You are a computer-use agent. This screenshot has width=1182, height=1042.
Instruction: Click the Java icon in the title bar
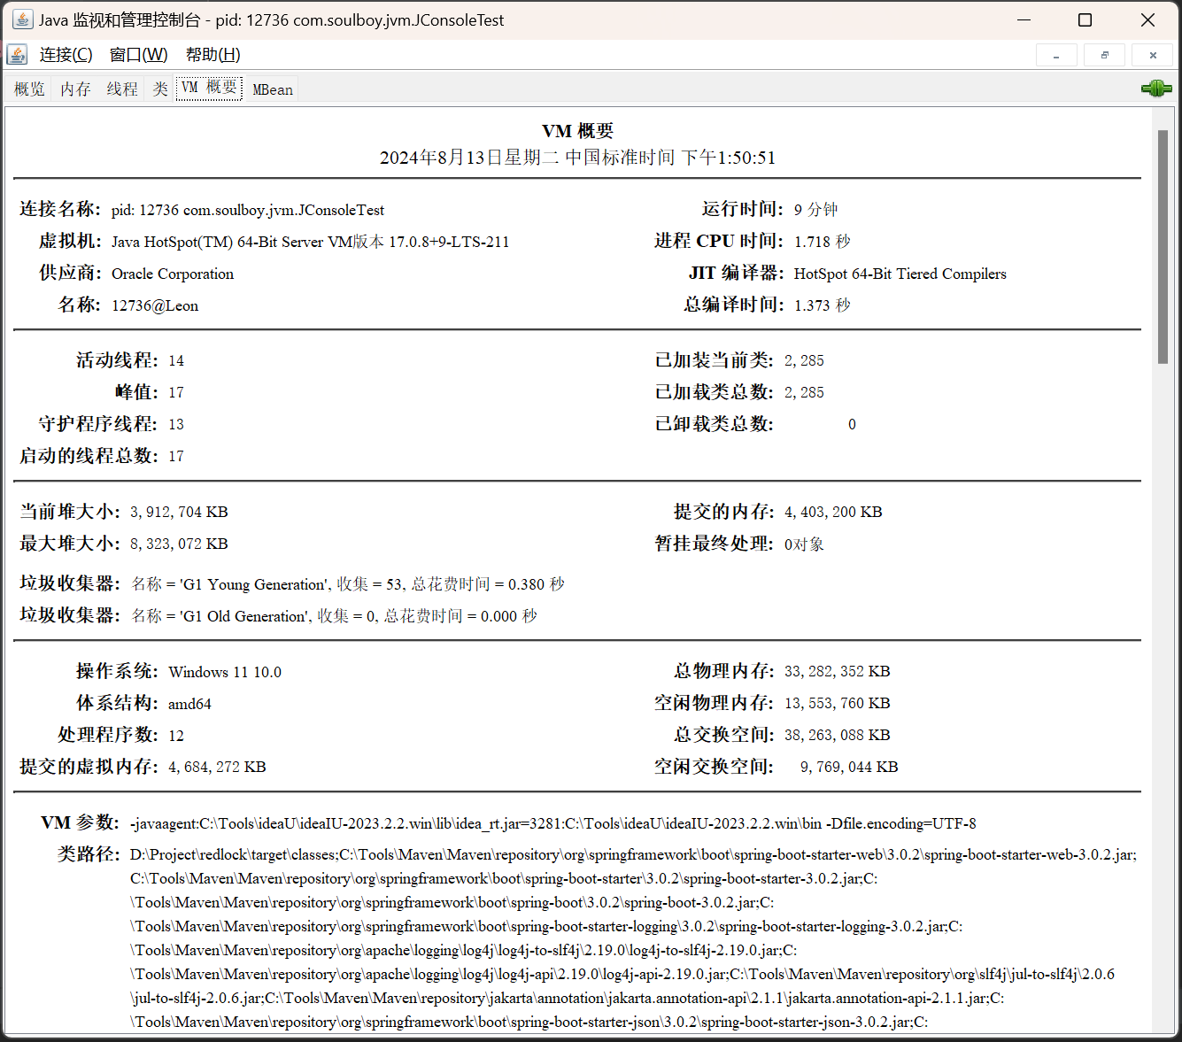pyautogui.click(x=22, y=19)
